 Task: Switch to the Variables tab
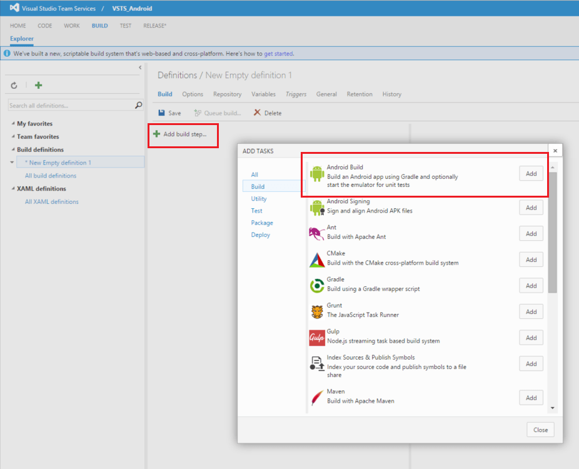pos(263,94)
